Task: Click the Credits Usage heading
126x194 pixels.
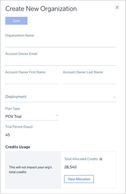Action: coord(18,147)
